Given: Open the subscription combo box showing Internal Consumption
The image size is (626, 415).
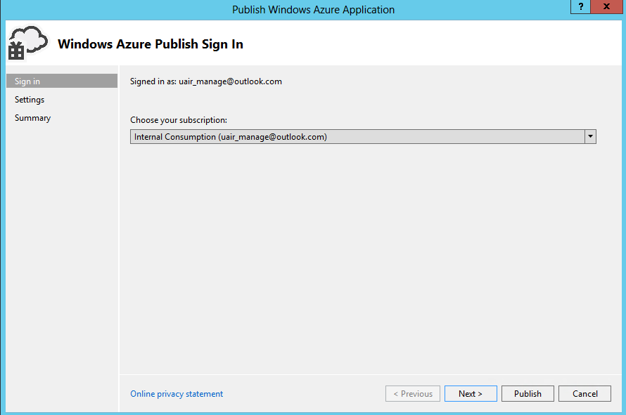Looking at the screenshot, I should [357, 137].
